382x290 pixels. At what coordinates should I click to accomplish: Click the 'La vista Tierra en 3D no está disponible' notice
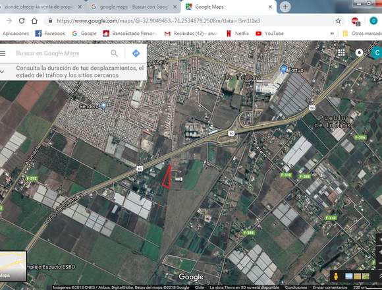coord(244,287)
